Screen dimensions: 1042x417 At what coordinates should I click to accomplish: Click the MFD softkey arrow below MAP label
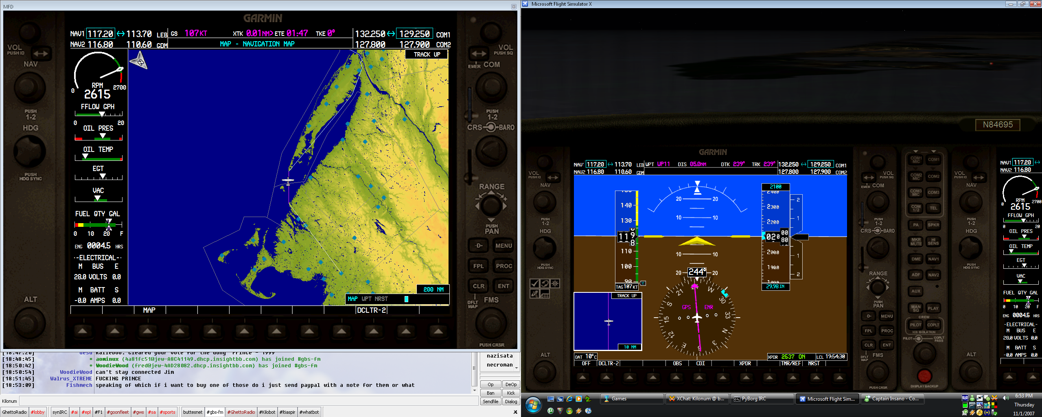click(147, 331)
